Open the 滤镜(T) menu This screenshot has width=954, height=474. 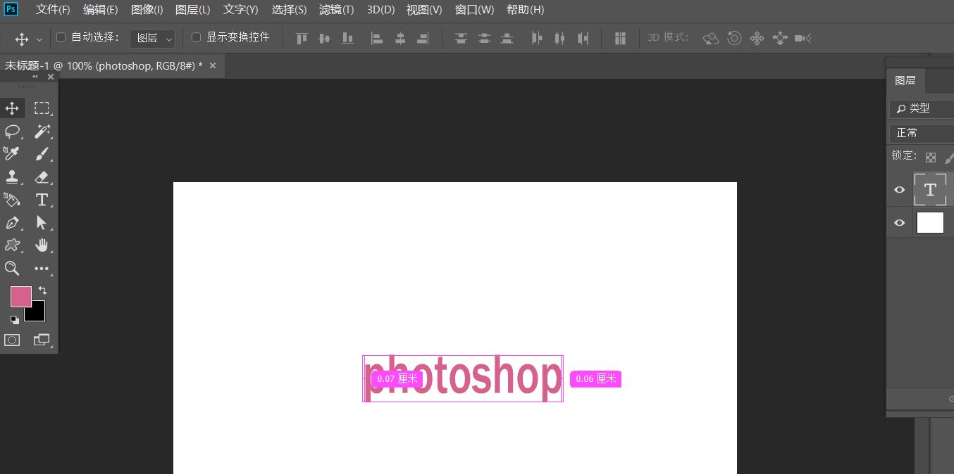click(336, 10)
